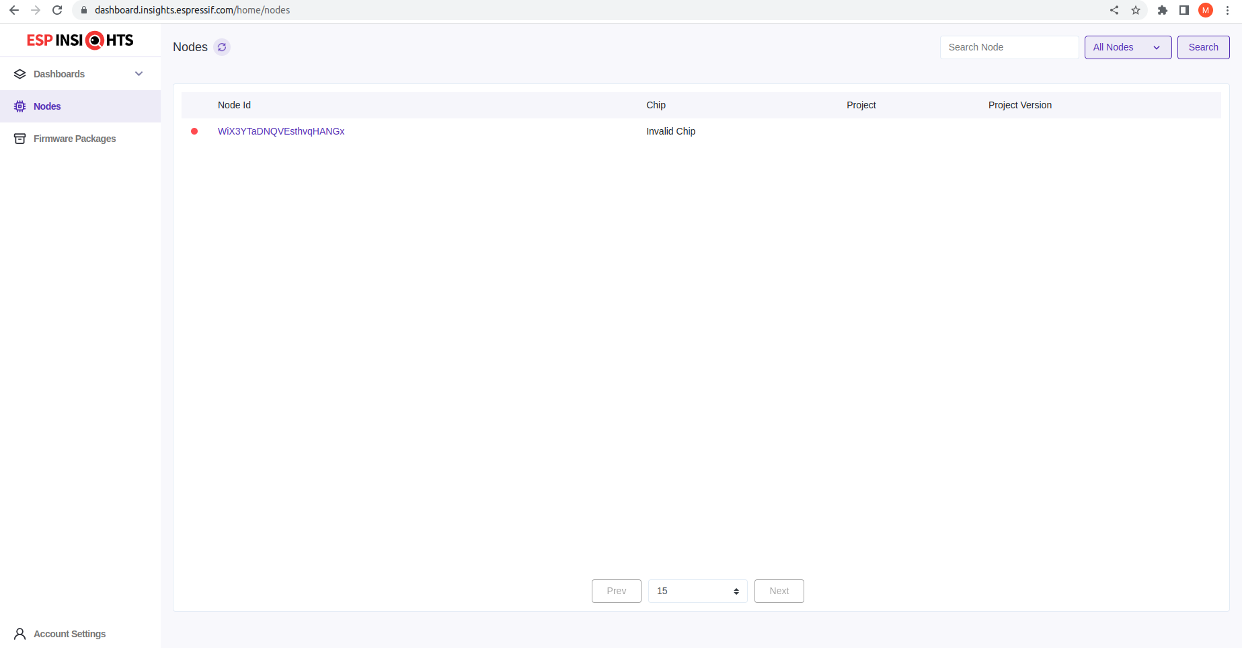Open the Chrome profile avatar M
This screenshot has height=648, width=1242.
pyautogui.click(x=1206, y=10)
